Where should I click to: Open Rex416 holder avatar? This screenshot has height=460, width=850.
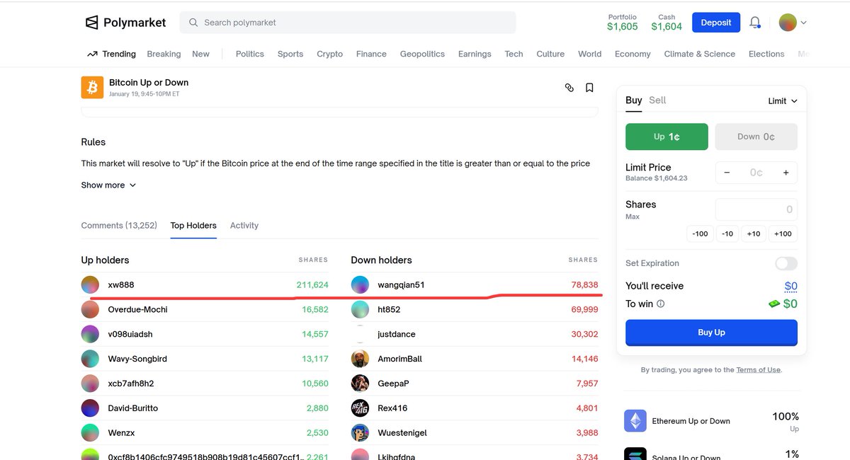coord(360,408)
